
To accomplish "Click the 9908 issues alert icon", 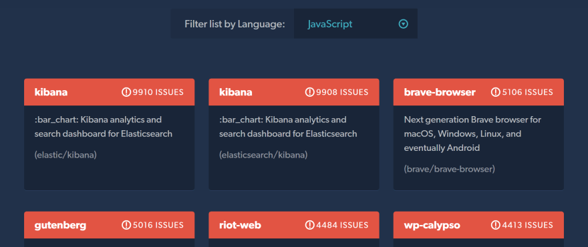I will (310, 92).
